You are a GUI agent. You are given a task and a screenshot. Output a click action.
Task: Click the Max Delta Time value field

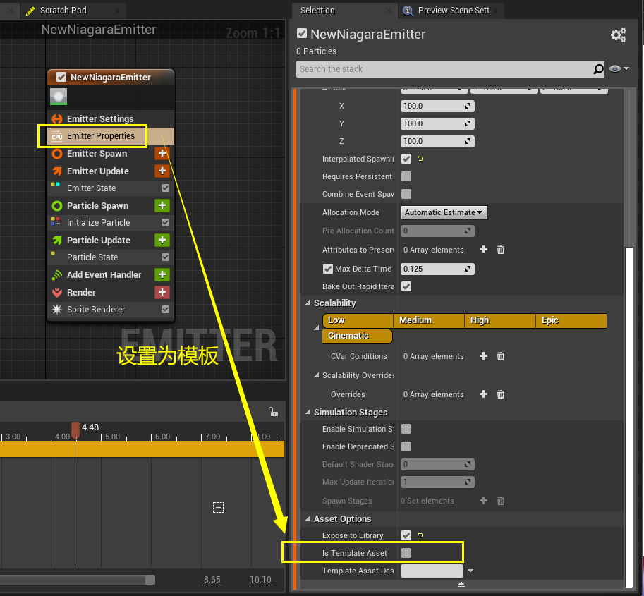coord(437,269)
